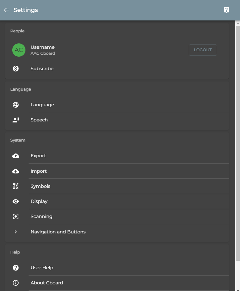Click the Subscribe row label
This screenshot has width=240, height=291.
coord(42,68)
